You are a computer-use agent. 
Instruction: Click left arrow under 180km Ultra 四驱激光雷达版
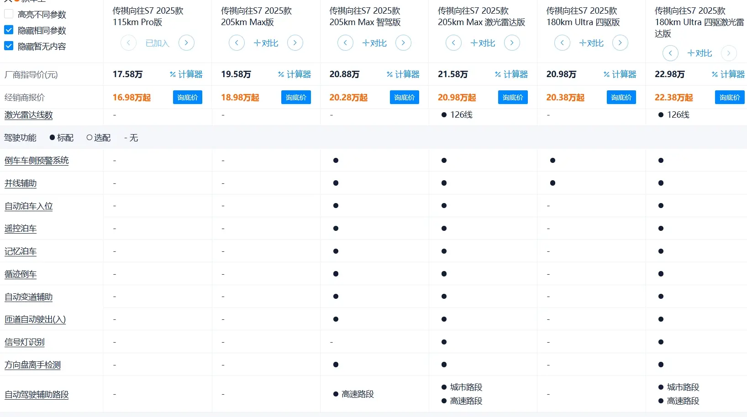coord(670,53)
